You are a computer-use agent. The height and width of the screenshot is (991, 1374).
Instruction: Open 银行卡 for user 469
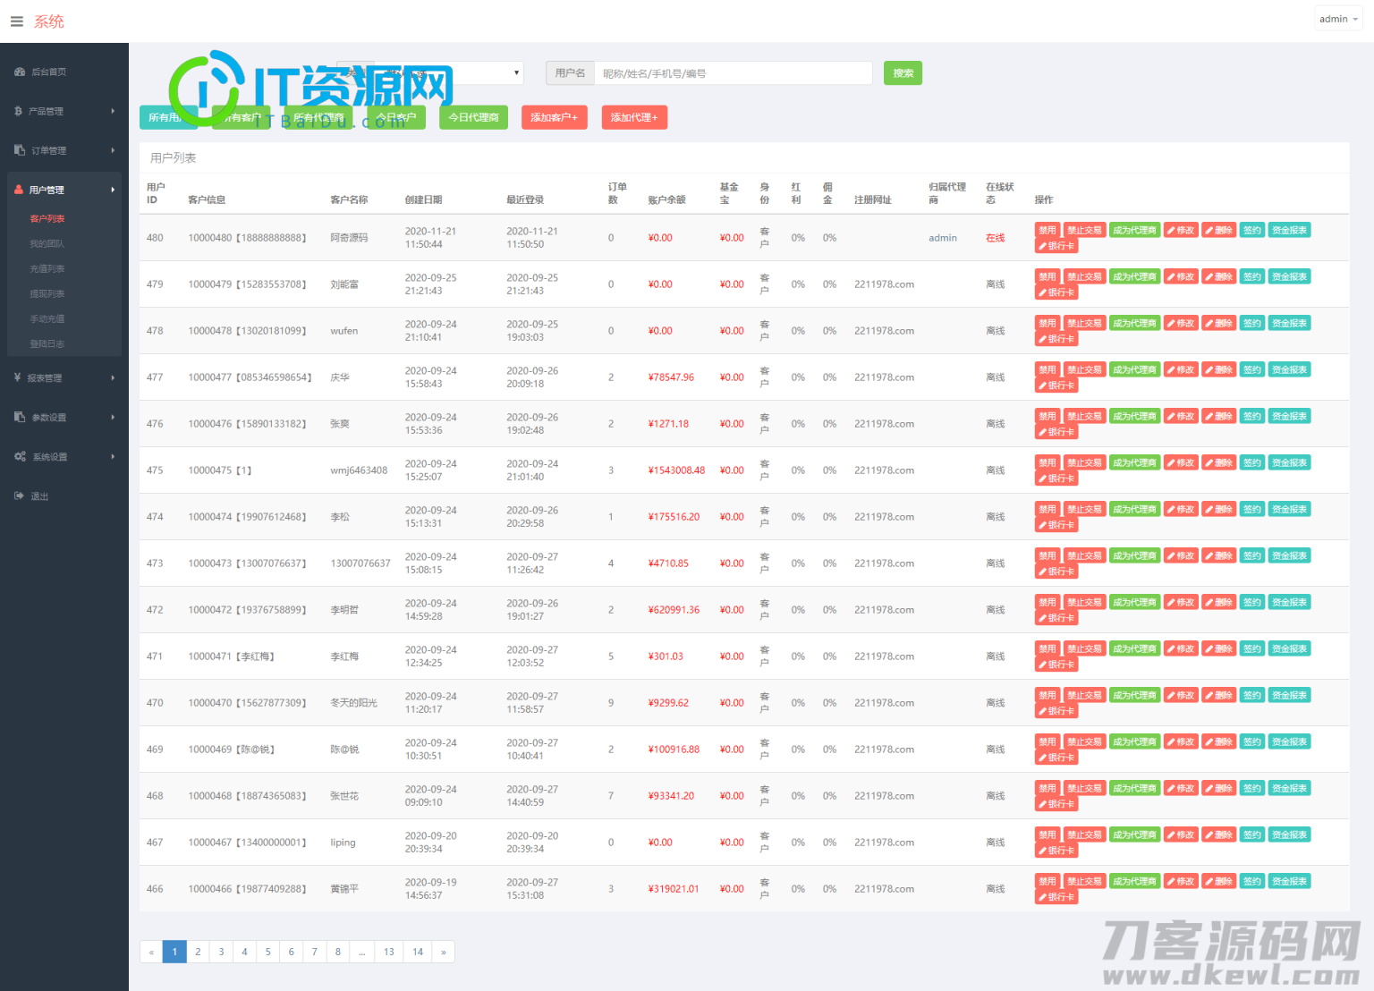pyautogui.click(x=1056, y=758)
